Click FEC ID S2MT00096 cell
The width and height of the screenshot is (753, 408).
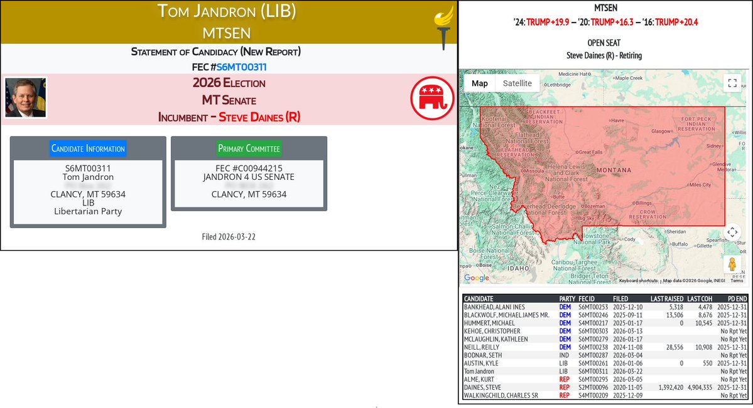tap(593, 387)
